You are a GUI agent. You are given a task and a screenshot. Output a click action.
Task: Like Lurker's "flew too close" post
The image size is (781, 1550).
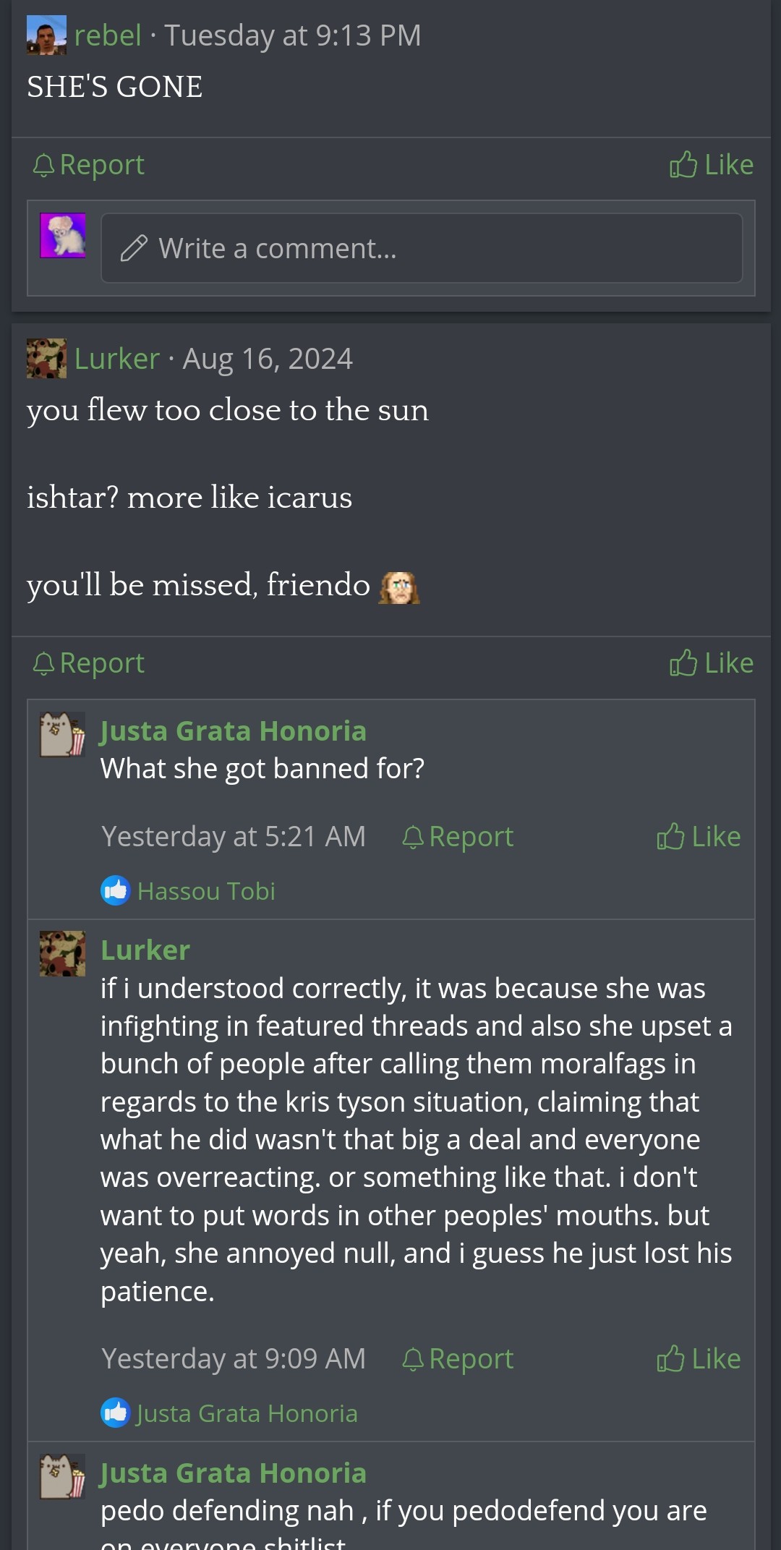tap(712, 663)
